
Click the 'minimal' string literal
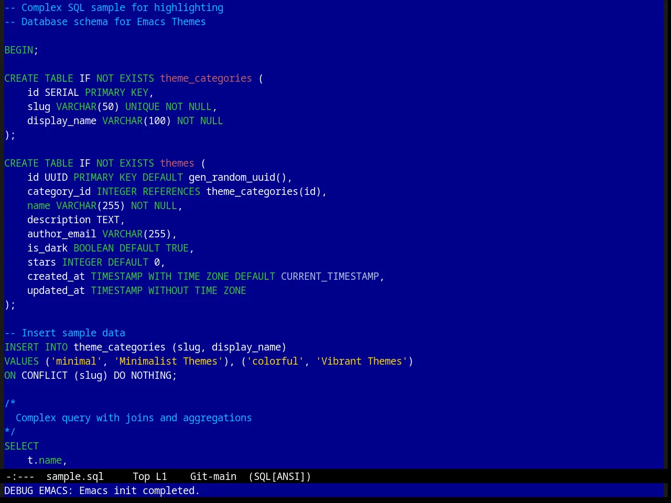pos(77,362)
